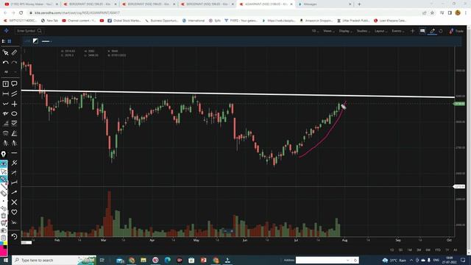Image resolution: width=471 pixels, height=265 pixels.
Task: Select the Measure ruler drawing tool
Action: pos(14,52)
